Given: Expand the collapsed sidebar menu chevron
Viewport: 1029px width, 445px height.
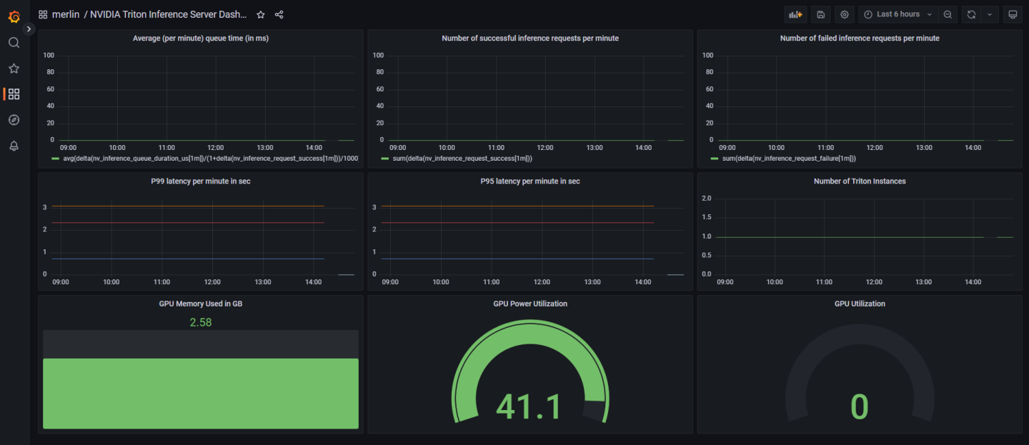Looking at the screenshot, I should 29,29.
